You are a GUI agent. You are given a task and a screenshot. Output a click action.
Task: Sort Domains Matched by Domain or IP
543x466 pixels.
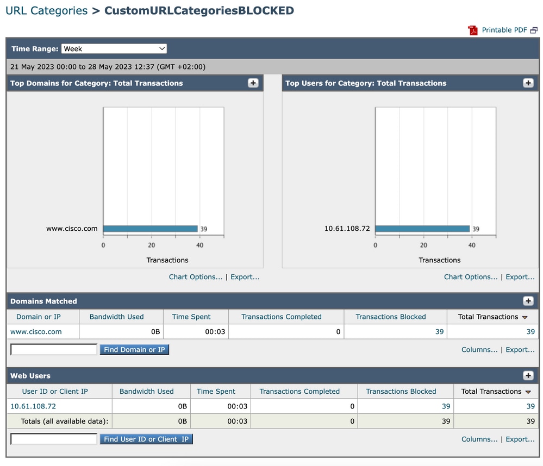(x=39, y=317)
